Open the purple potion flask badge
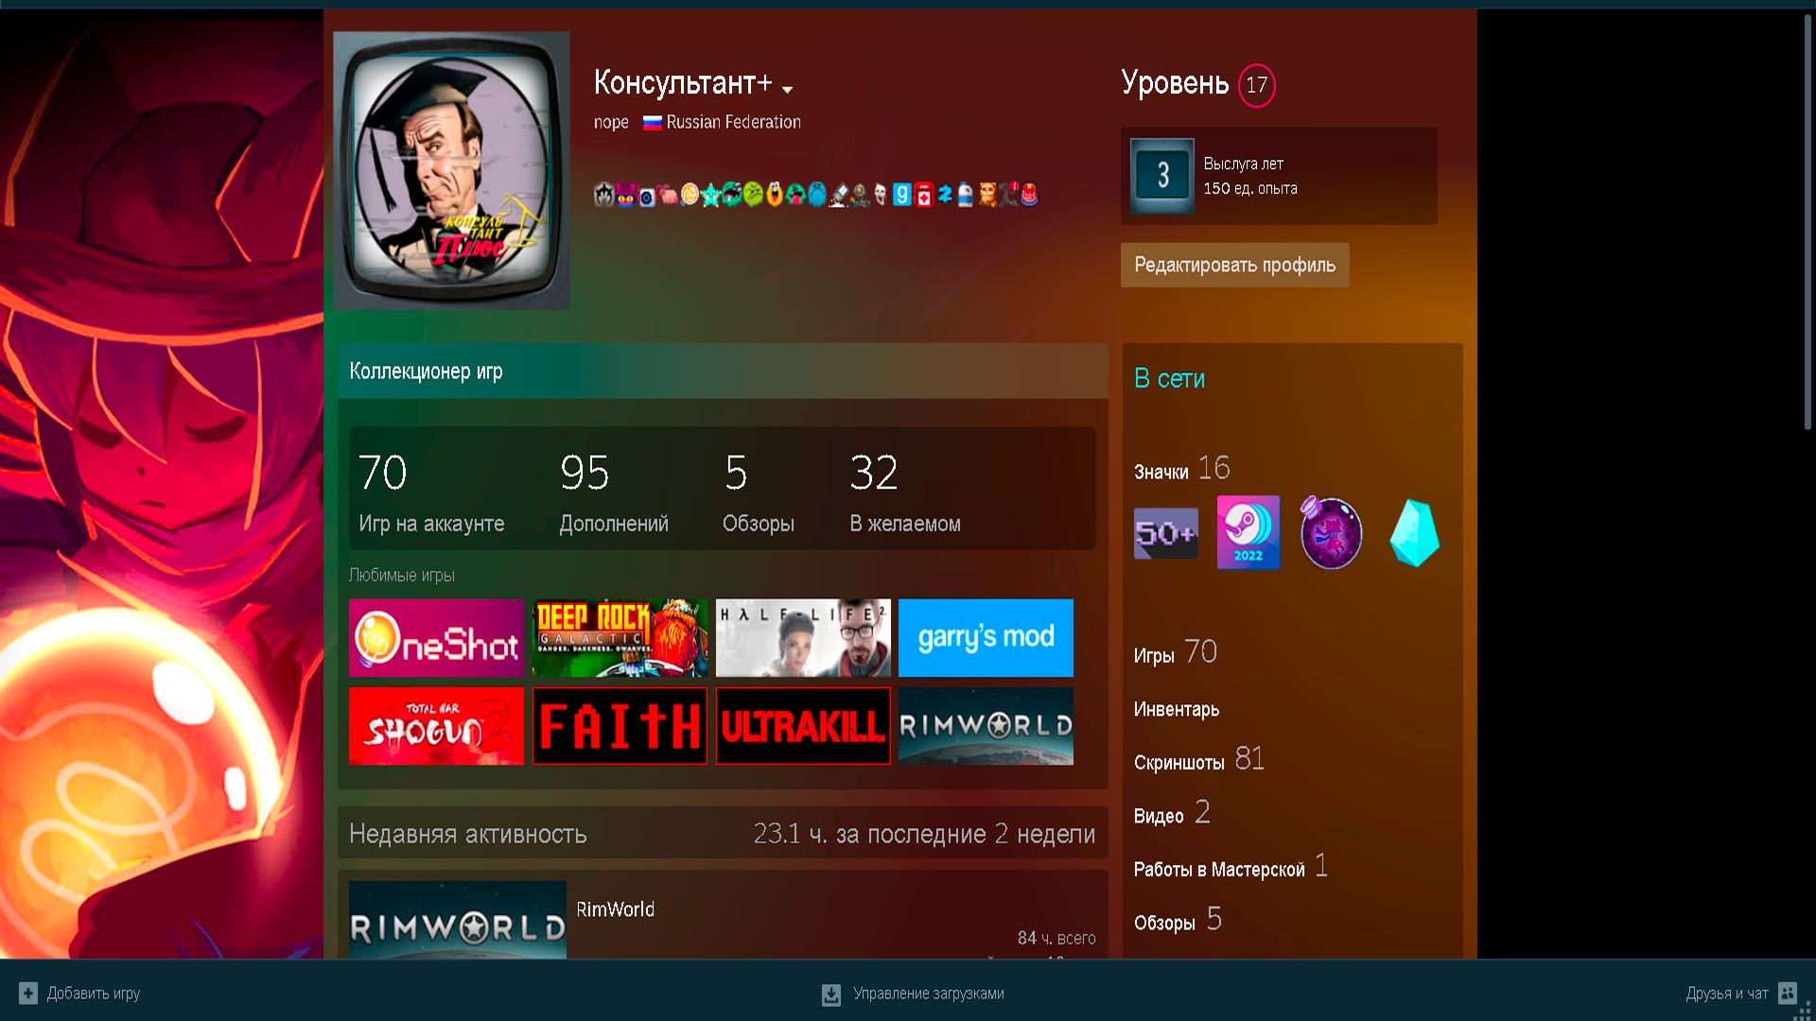Image resolution: width=1816 pixels, height=1021 pixels. (1330, 532)
